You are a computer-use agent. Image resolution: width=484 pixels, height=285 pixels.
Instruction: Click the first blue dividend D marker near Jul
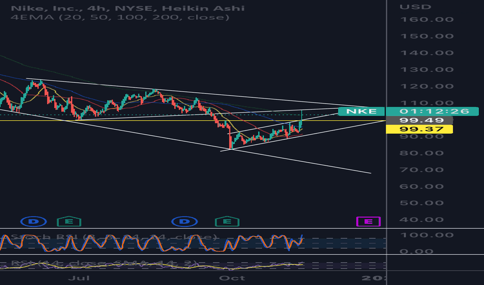34,222
